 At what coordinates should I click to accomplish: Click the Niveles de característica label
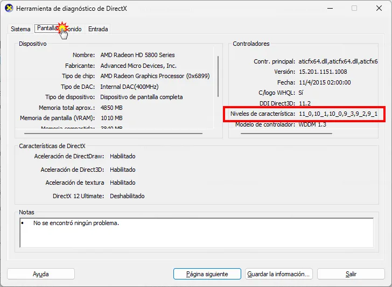click(x=263, y=114)
